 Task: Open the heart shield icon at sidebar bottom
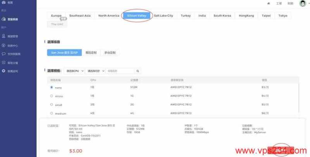point(3,71)
